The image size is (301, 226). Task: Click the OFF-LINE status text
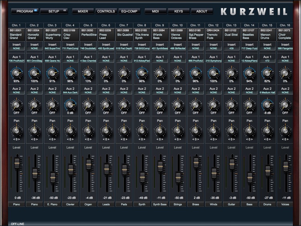18,224
